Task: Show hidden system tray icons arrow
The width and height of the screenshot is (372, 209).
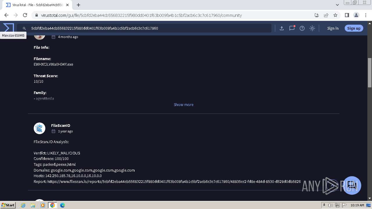Action: tap(324, 205)
